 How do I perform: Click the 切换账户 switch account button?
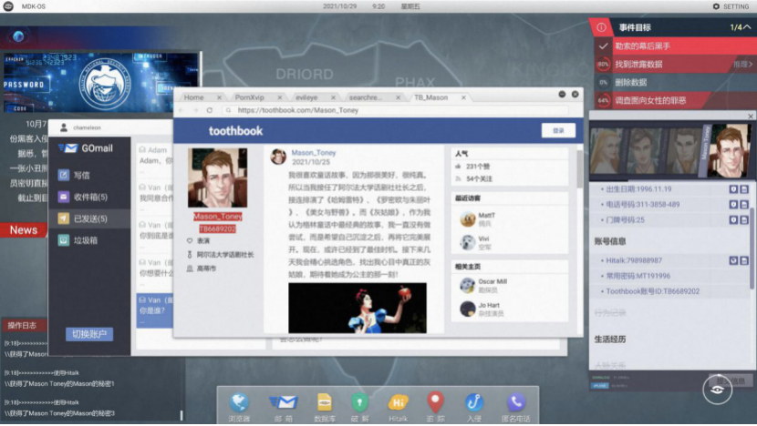pyautogui.click(x=89, y=334)
